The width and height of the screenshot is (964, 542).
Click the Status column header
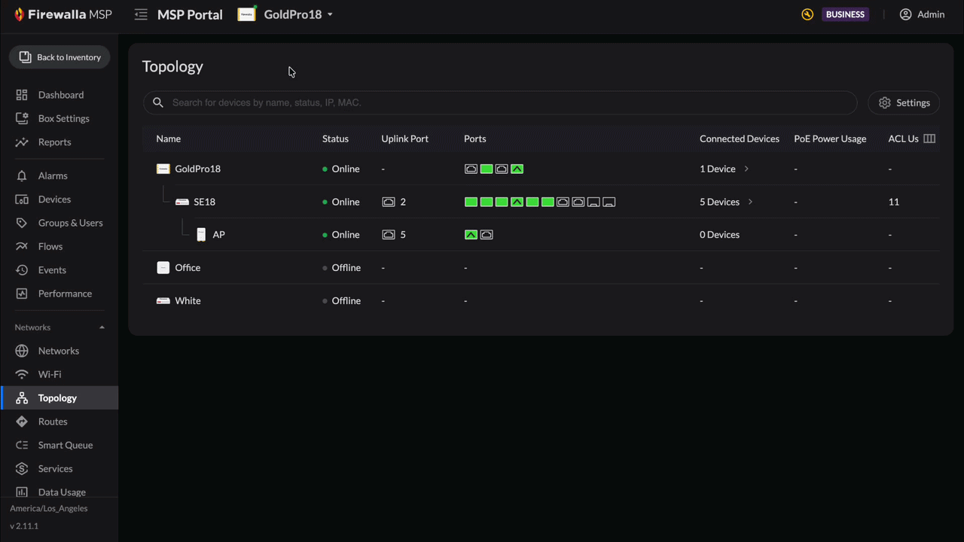pyautogui.click(x=335, y=139)
